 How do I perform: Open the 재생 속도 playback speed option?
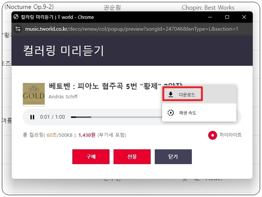(x=199, y=113)
